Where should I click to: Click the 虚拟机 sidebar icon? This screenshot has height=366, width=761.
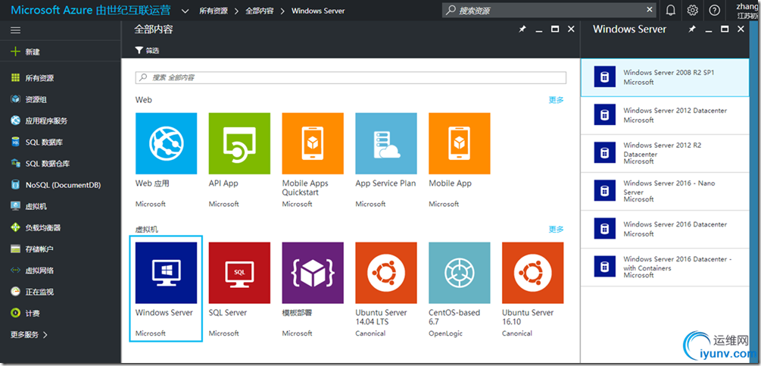click(16, 206)
